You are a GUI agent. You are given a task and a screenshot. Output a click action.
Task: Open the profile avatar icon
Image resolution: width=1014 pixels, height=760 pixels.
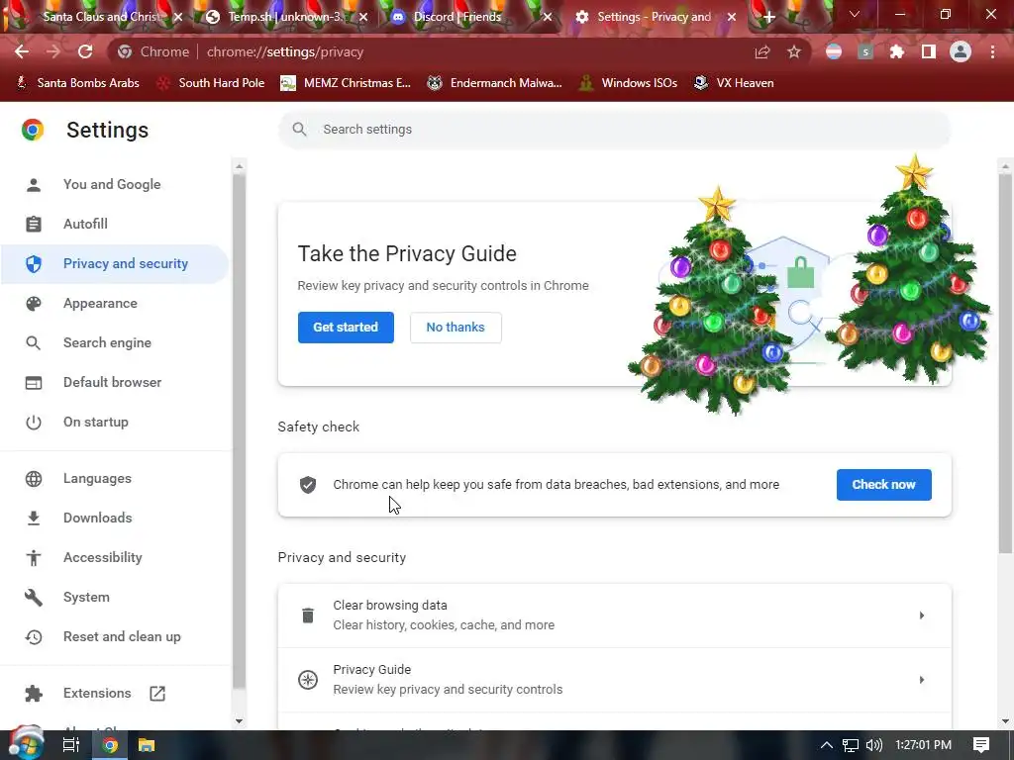click(x=961, y=51)
